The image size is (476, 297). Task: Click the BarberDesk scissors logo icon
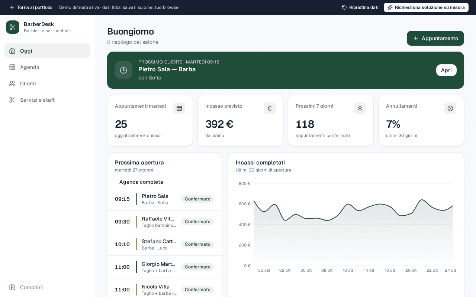coord(13,27)
